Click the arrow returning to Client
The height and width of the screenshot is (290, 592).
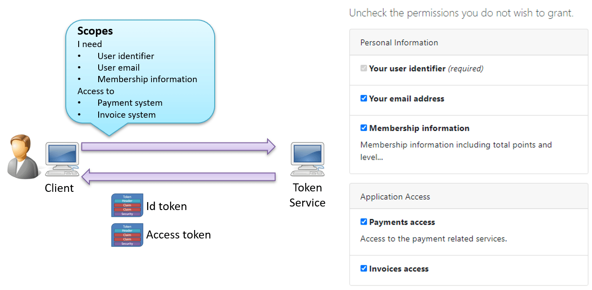click(178, 176)
